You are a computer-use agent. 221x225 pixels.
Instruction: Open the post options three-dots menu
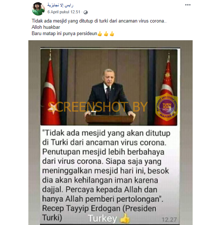point(188,5)
